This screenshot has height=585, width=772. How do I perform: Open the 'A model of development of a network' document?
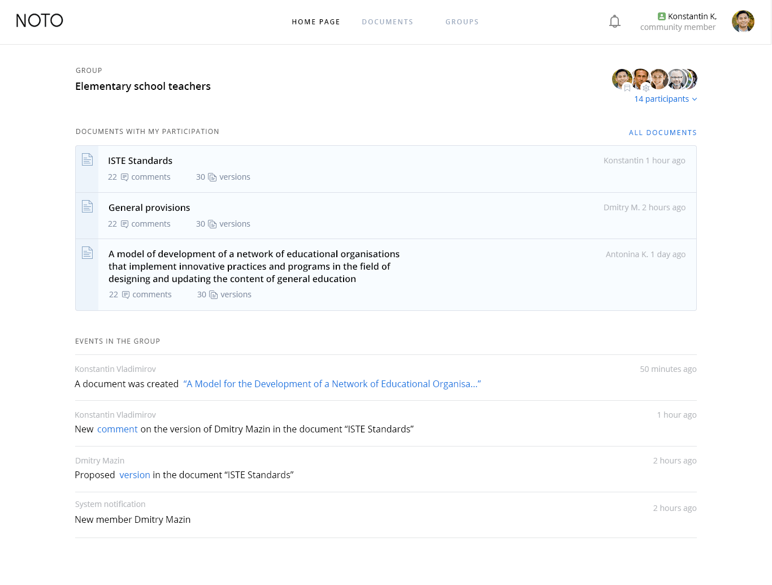(254, 266)
